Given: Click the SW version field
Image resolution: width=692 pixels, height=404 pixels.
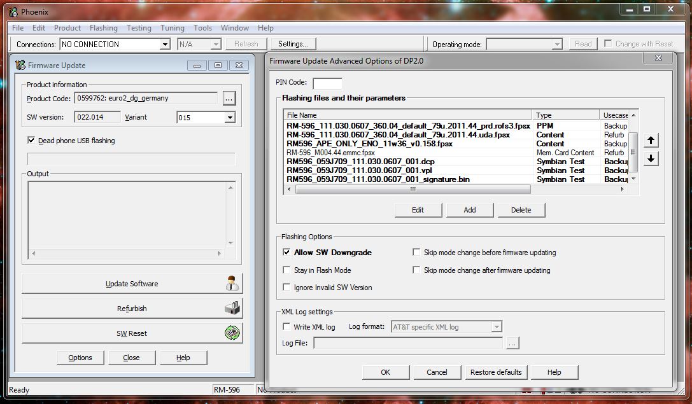Looking at the screenshot, I should pos(97,117).
